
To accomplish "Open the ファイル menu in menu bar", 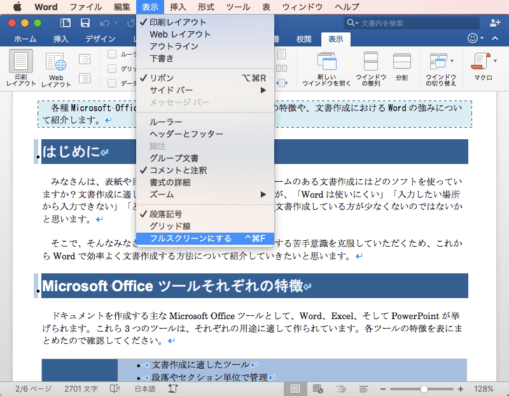I will (x=86, y=7).
